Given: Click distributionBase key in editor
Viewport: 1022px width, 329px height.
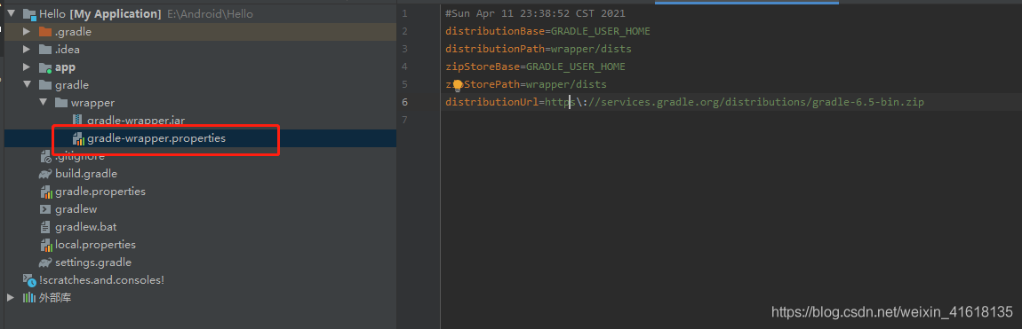Looking at the screenshot, I should coord(495,31).
